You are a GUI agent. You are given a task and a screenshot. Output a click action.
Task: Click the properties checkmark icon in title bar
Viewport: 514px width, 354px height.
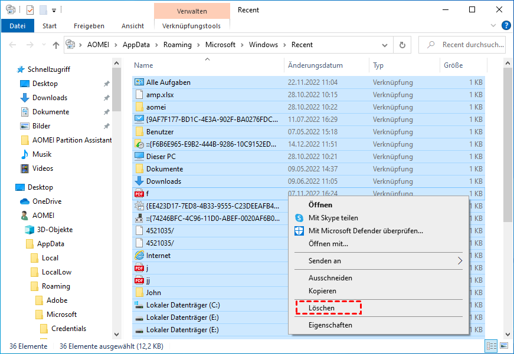30,10
